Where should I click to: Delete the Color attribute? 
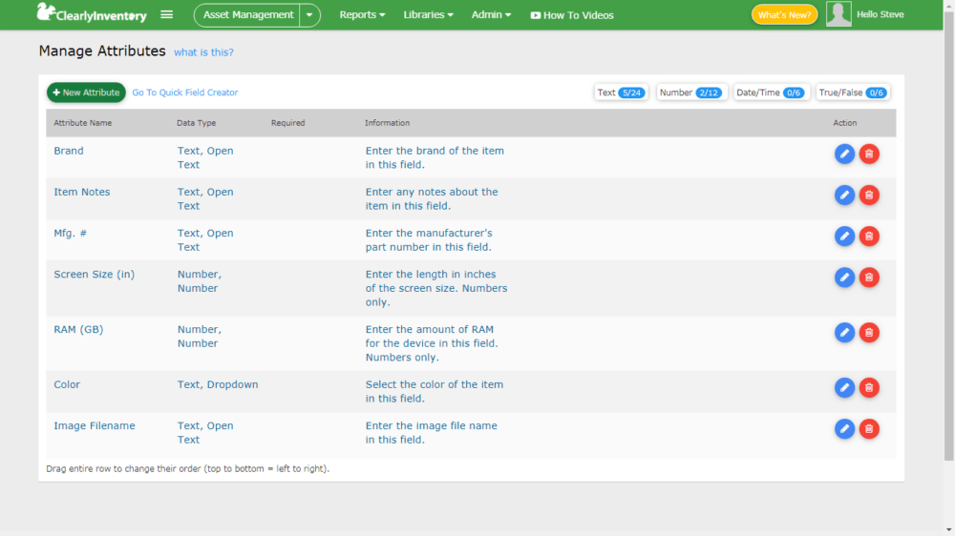click(x=869, y=387)
